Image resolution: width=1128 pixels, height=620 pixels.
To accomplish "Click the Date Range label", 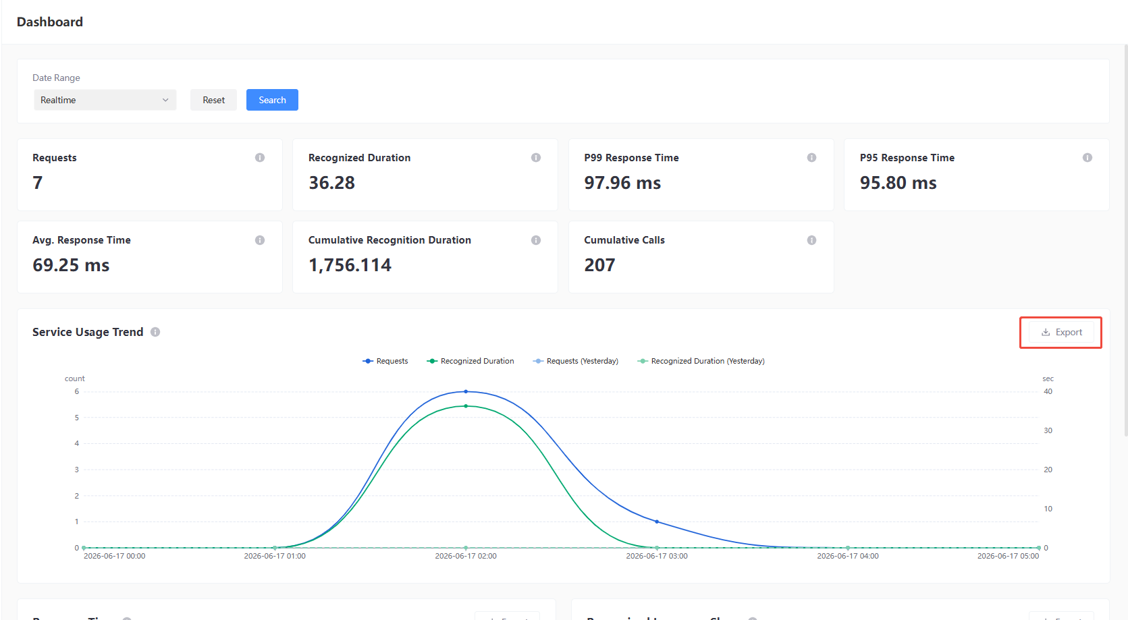I will pos(56,78).
